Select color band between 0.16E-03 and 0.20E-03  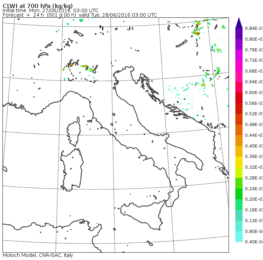[239, 205]
